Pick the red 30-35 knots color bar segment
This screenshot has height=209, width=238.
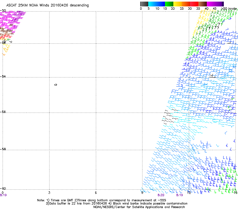tap(194, 4)
